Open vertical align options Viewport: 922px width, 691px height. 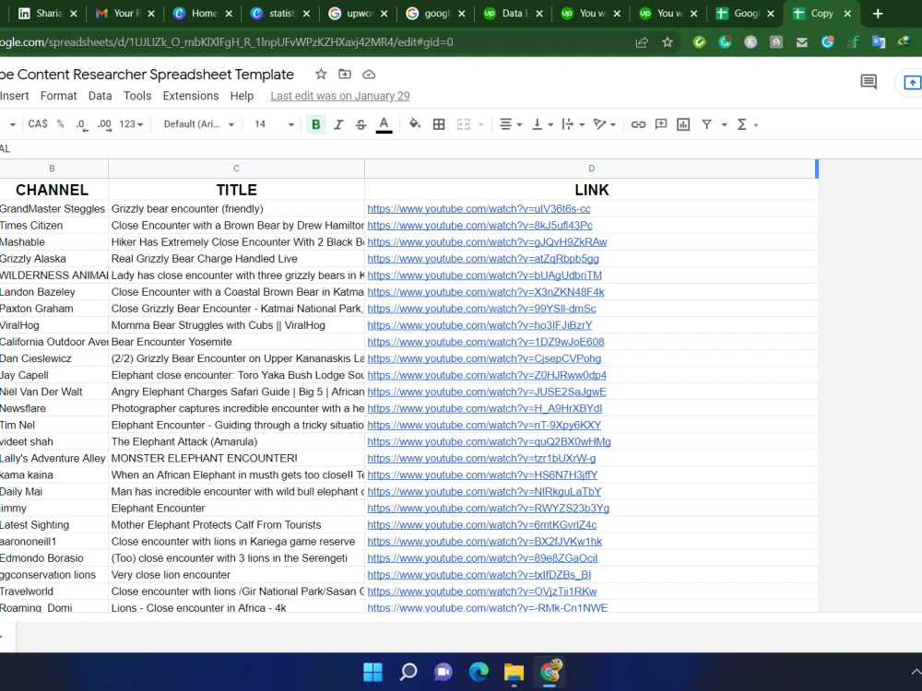(541, 124)
